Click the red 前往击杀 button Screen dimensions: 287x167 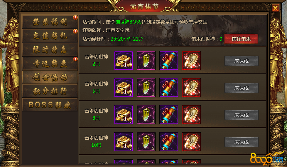pos(241,39)
